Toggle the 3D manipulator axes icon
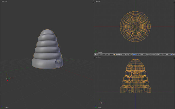This screenshot has height=109, width=175. 133,54
